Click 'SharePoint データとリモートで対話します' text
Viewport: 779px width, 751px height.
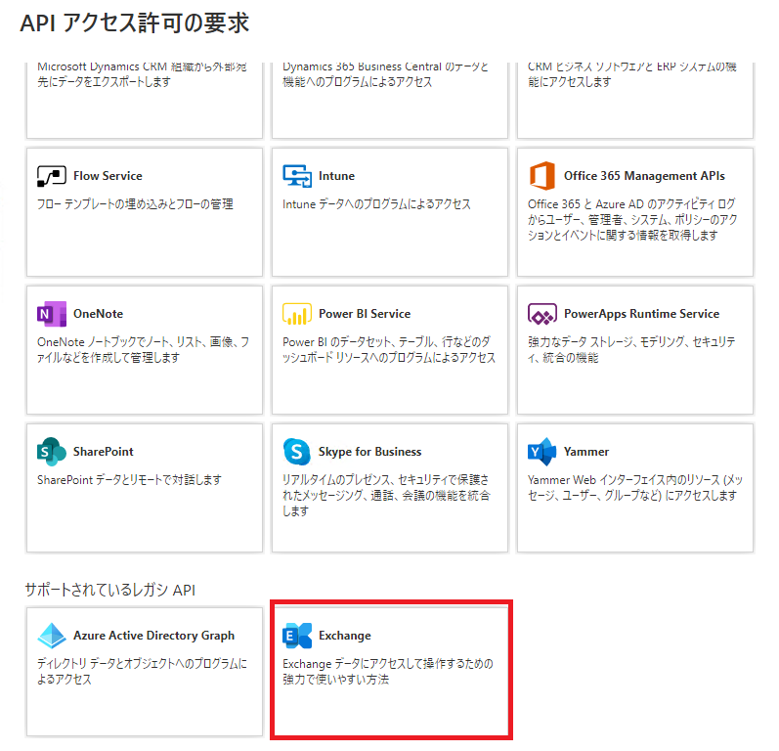(129, 479)
